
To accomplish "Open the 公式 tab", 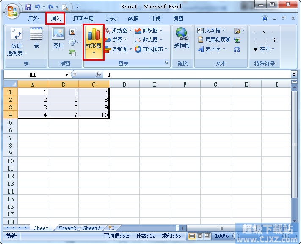I will pyautogui.click(x=111, y=19).
